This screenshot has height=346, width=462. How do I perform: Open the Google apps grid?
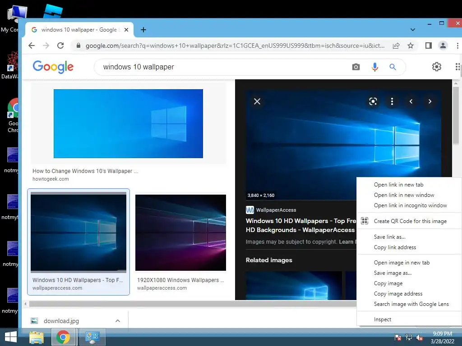457,67
